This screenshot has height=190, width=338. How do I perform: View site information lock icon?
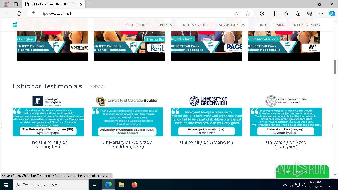[x=33, y=13]
